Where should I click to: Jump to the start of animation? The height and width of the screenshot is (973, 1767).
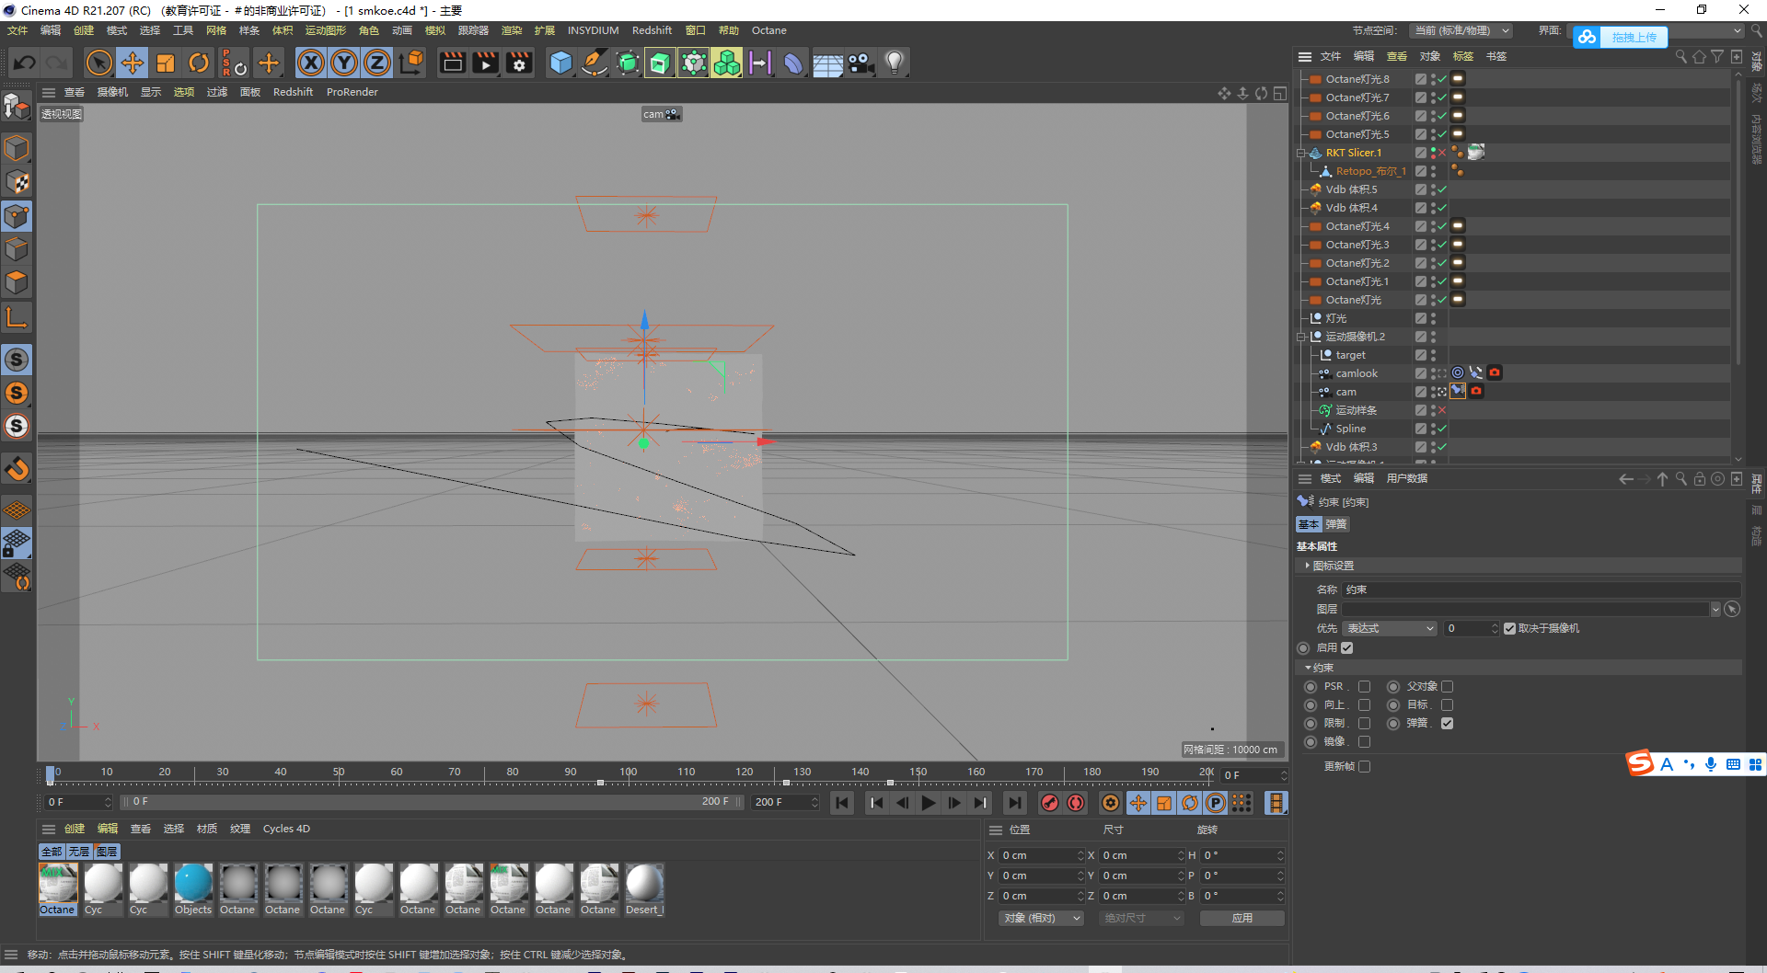click(842, 803)
